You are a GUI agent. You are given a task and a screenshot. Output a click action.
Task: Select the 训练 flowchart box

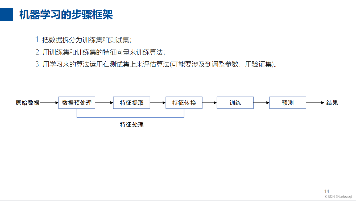(235, 103)
